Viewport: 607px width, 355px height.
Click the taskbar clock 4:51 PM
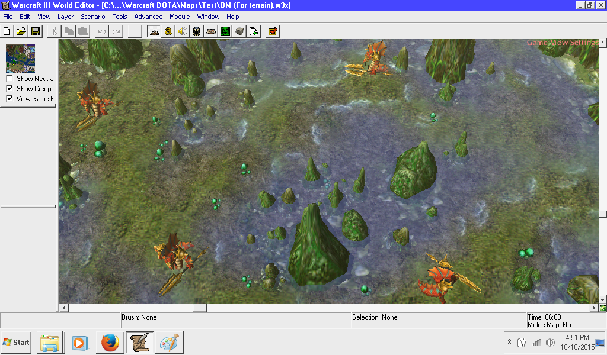pos(577,338)
